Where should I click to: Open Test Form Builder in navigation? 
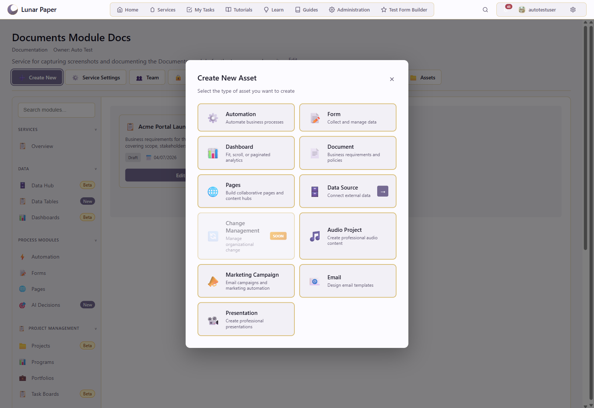[404, 10]
